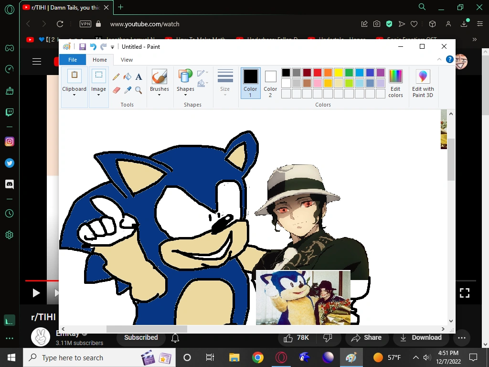Select the Color picker eyedropper tool
Image resolution: width=489 pixels, height=367 pixels.
128,90
